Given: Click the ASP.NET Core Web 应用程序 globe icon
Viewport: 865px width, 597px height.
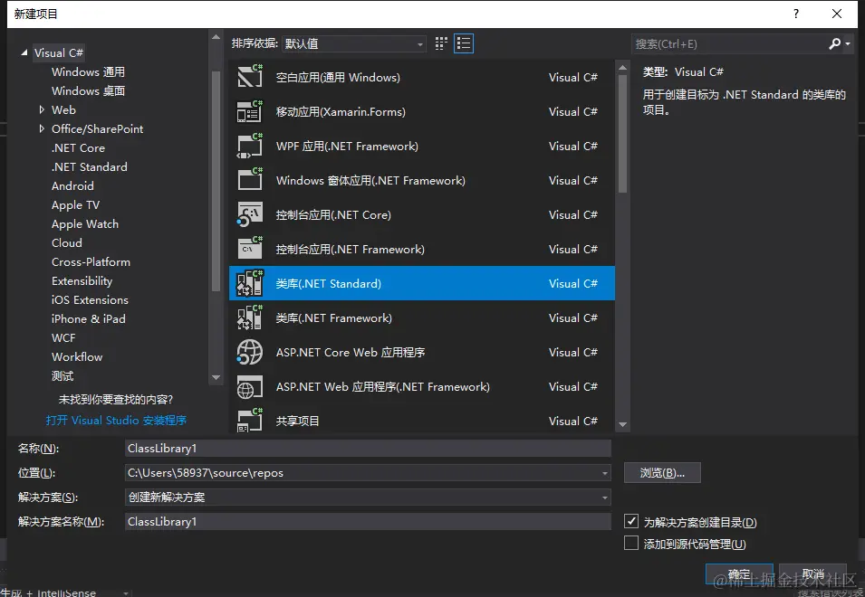Looking at the screenshot, I should coord(250,352).
